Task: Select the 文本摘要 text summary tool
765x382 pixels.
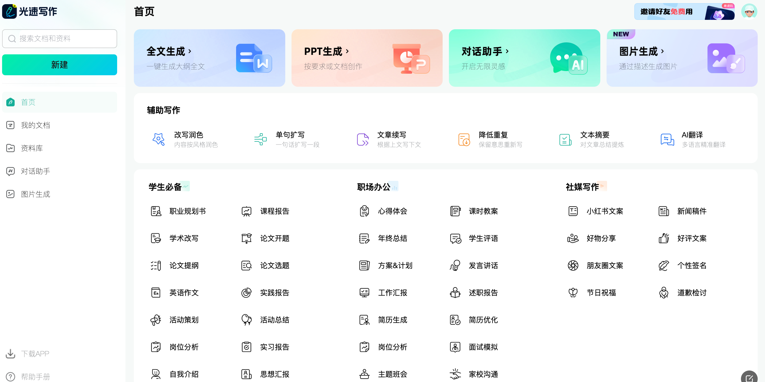Action: 595,139
